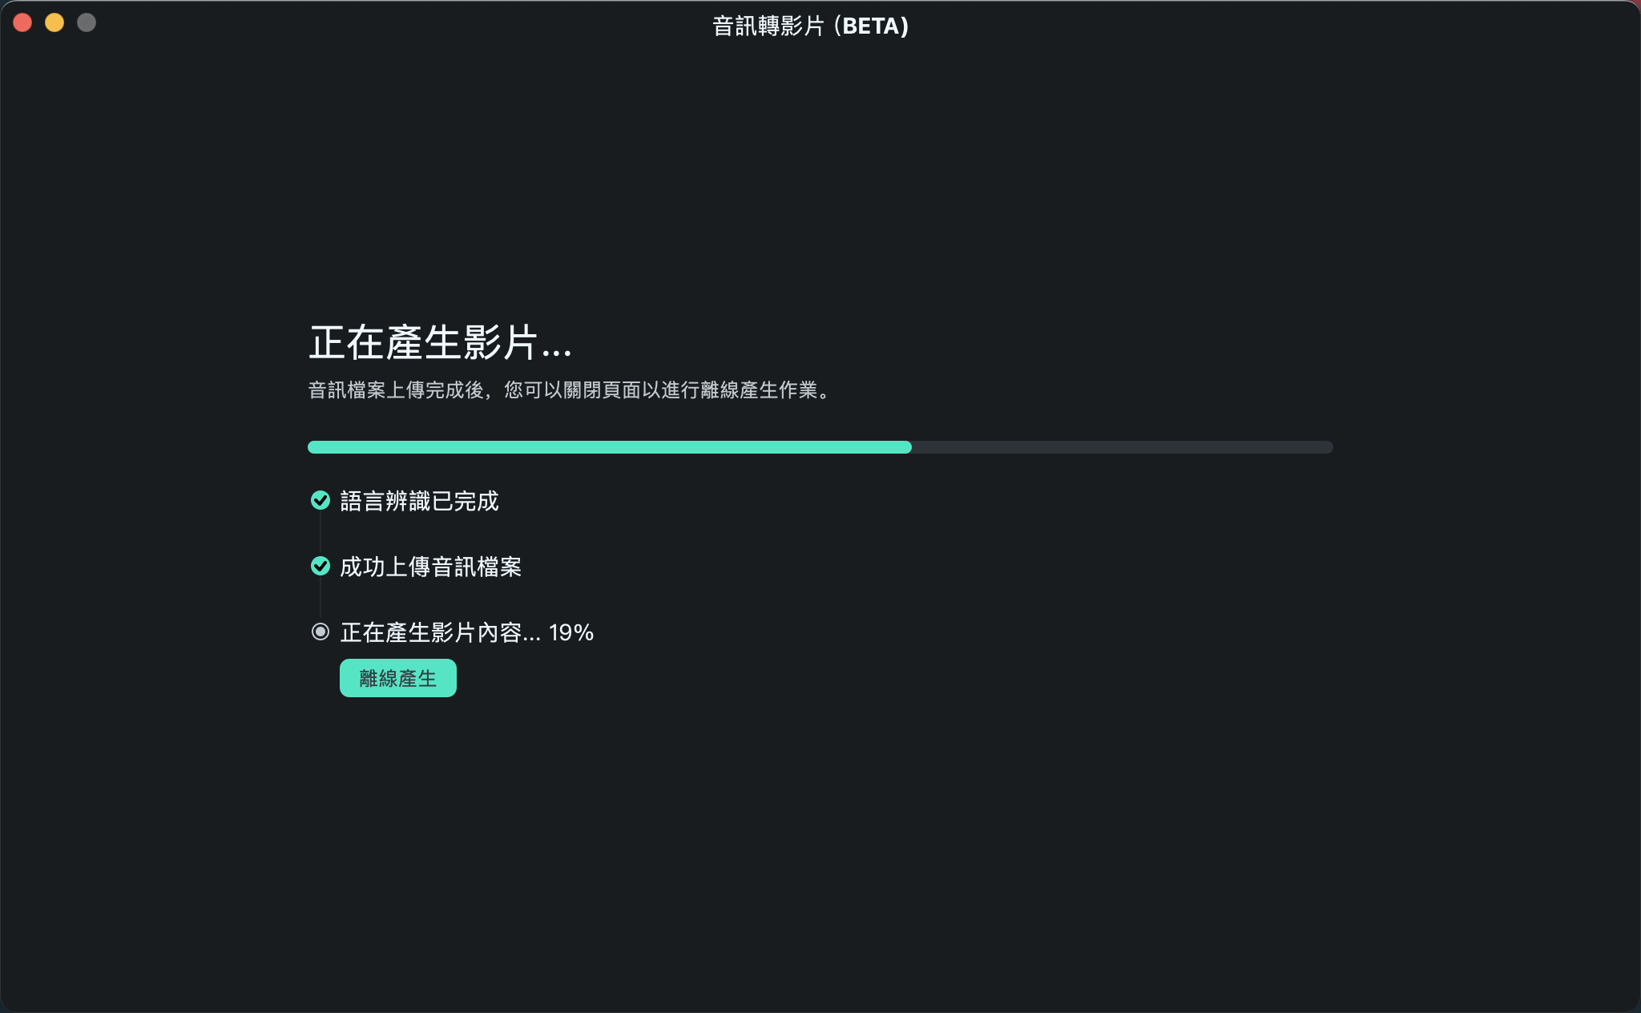Click the 離線產生 button
Screen dimensions: 1641x1013
tap(397, 678)
